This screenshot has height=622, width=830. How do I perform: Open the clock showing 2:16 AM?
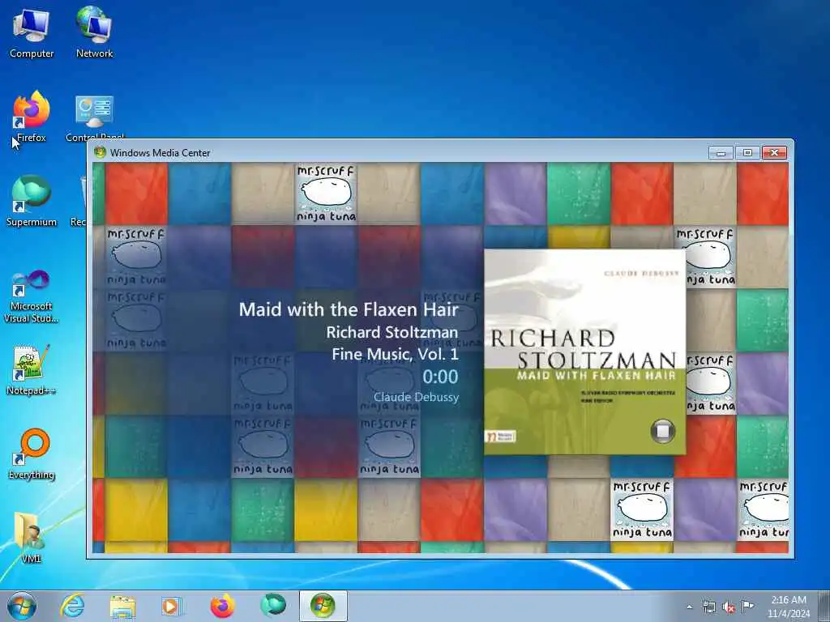click(x=789, y=607)
